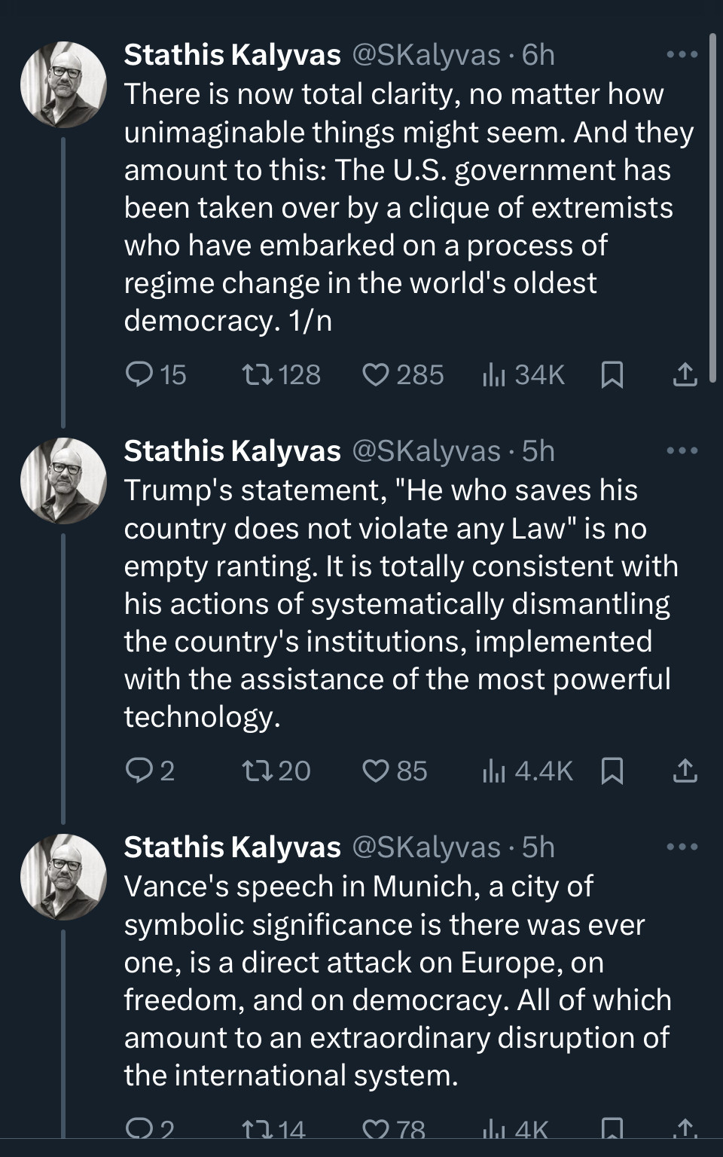
Task: Open the Stathis Kalyvas name on the first tweet
Action: [x=232, y=55]
